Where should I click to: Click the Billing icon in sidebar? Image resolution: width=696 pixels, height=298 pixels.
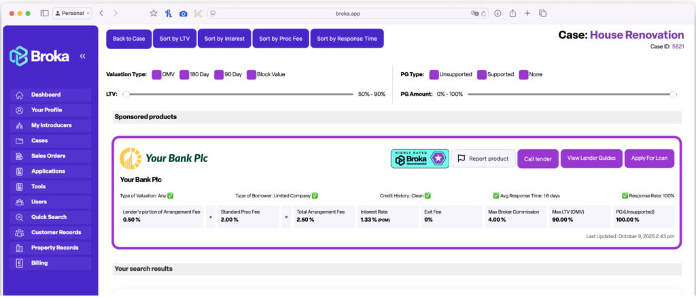click(x=19, y=263)
